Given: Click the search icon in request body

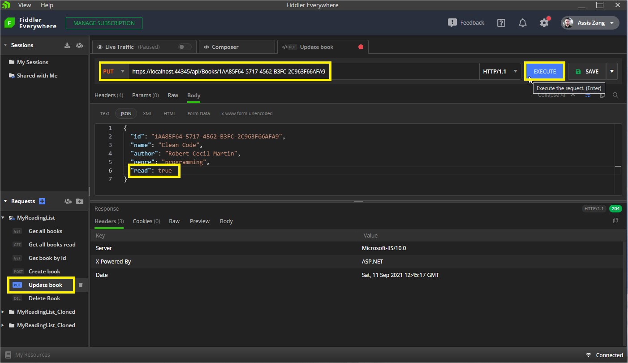Looking at the screenshot, I should [615, 95].
